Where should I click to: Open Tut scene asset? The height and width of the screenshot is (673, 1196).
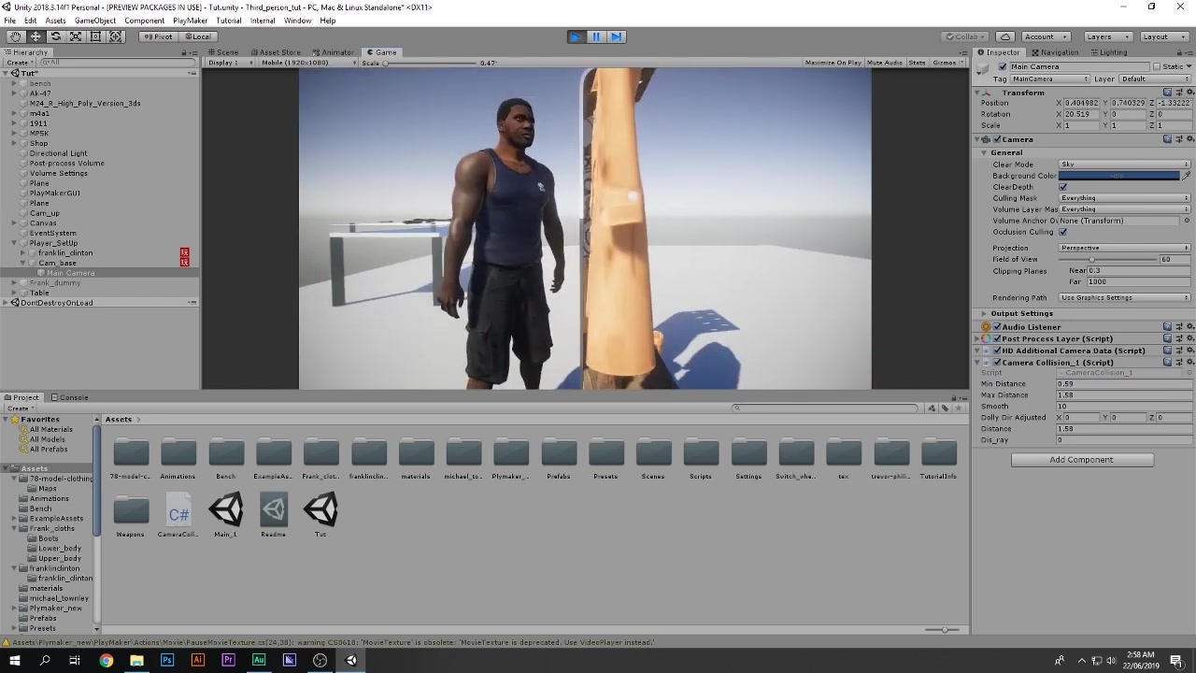tap(320, 511)
